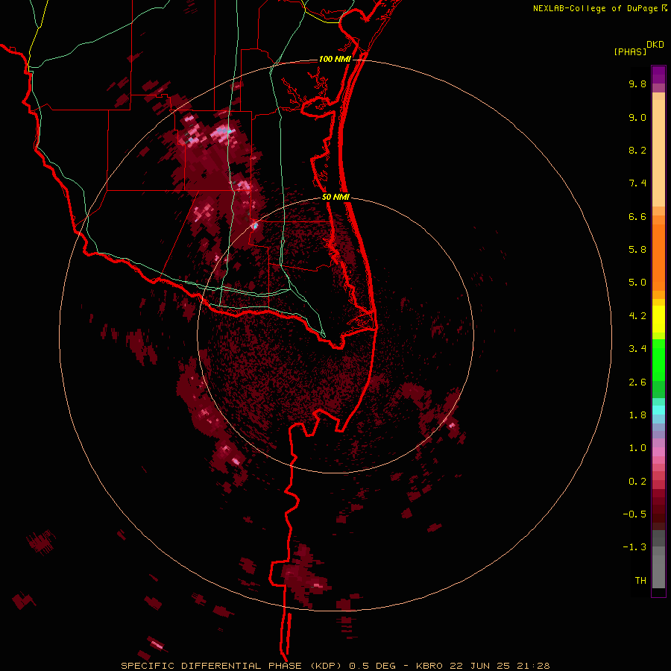Click the 0.5 DEG elevation angle text
The image size is (671, 671).
[374, 666]
